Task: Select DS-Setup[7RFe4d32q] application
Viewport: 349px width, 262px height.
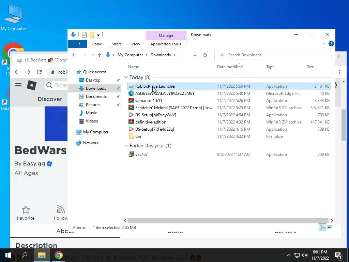Action: 229,129
